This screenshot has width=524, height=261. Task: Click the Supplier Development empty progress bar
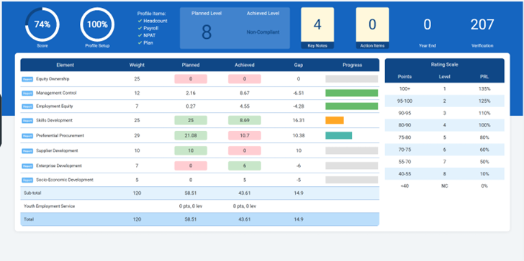(x=351, y=151)
